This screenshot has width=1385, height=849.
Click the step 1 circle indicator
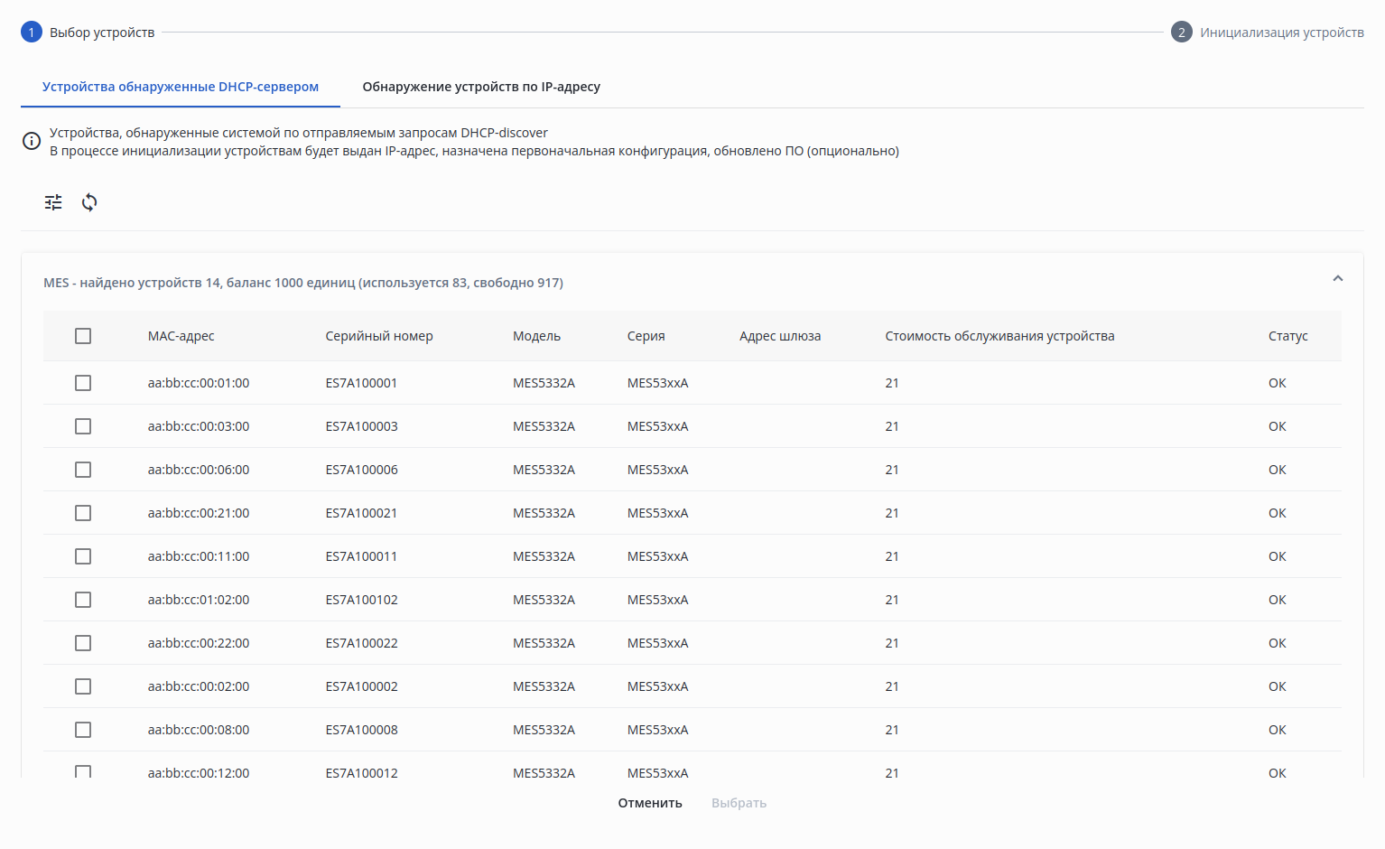point(32,33)
